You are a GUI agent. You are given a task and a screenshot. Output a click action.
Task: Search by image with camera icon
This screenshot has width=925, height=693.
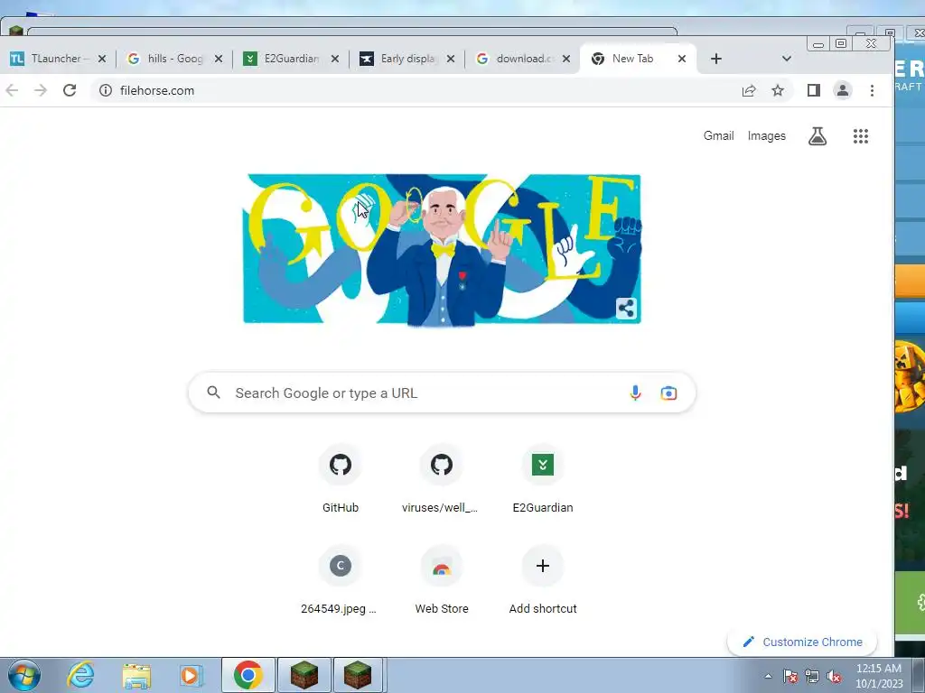(668, 393)
